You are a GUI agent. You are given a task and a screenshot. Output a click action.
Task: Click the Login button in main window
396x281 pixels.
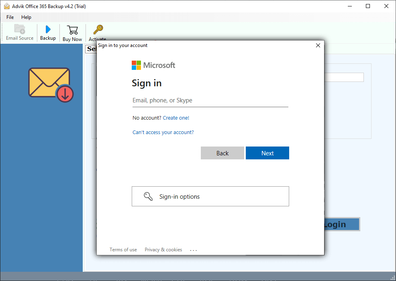pyautogui.click(x=342, y=224)
